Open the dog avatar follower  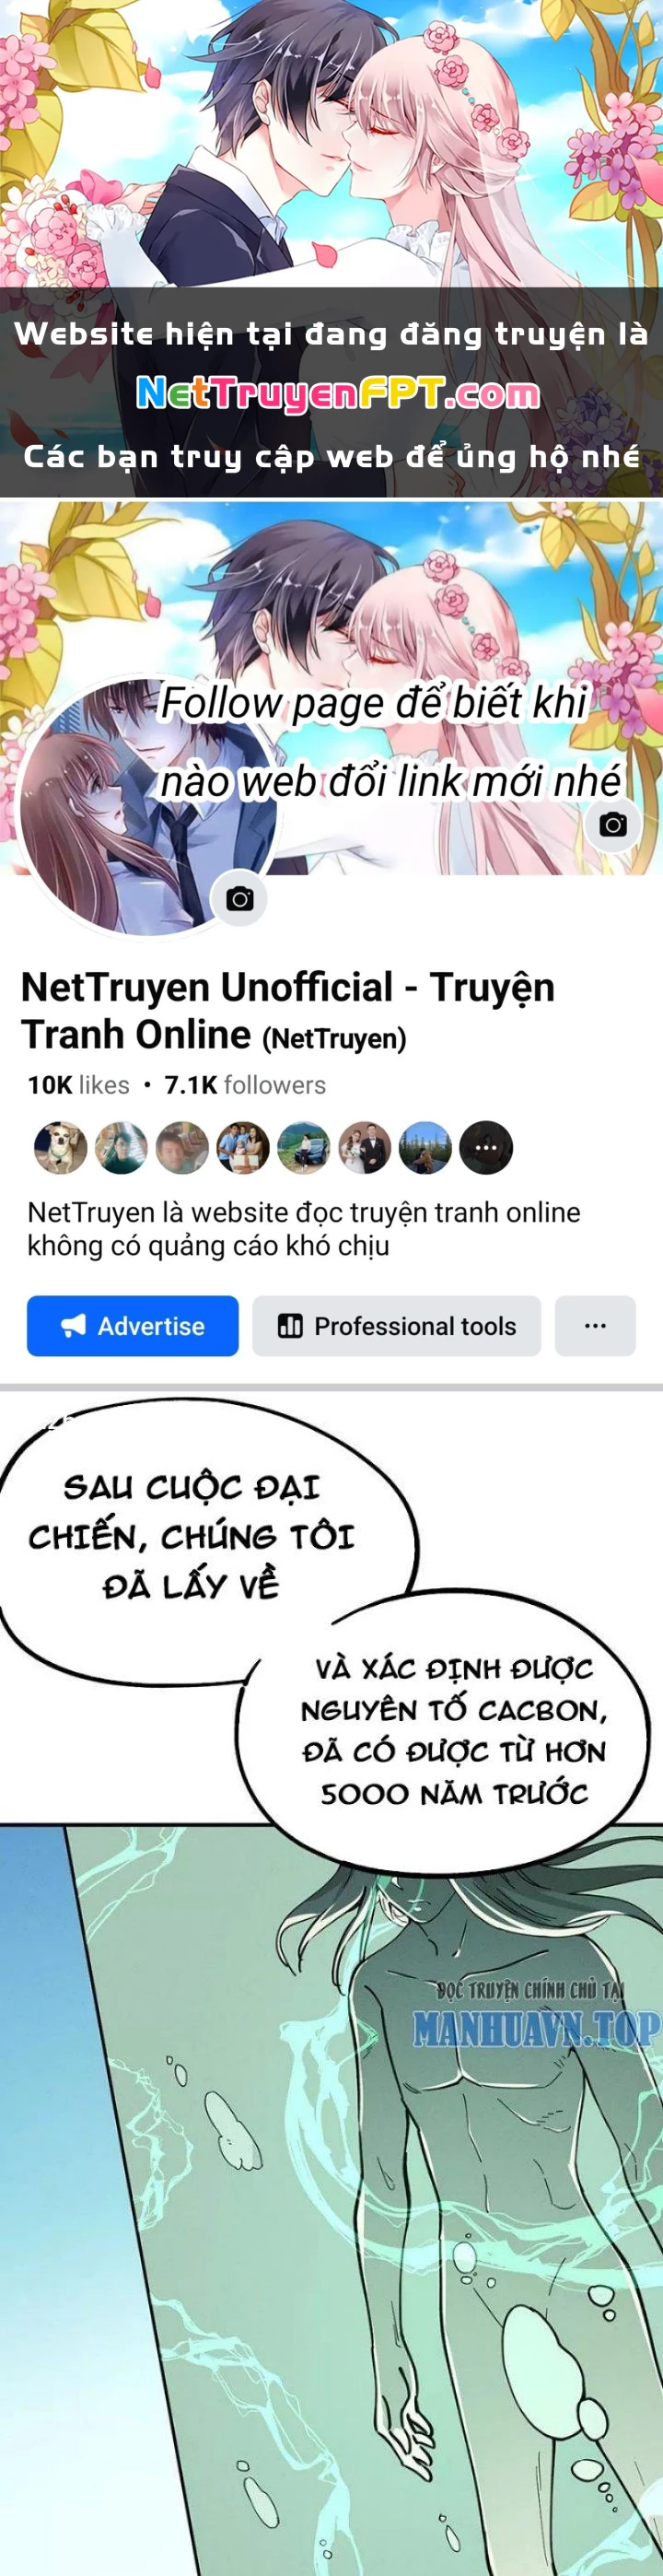pos(60,1147)
